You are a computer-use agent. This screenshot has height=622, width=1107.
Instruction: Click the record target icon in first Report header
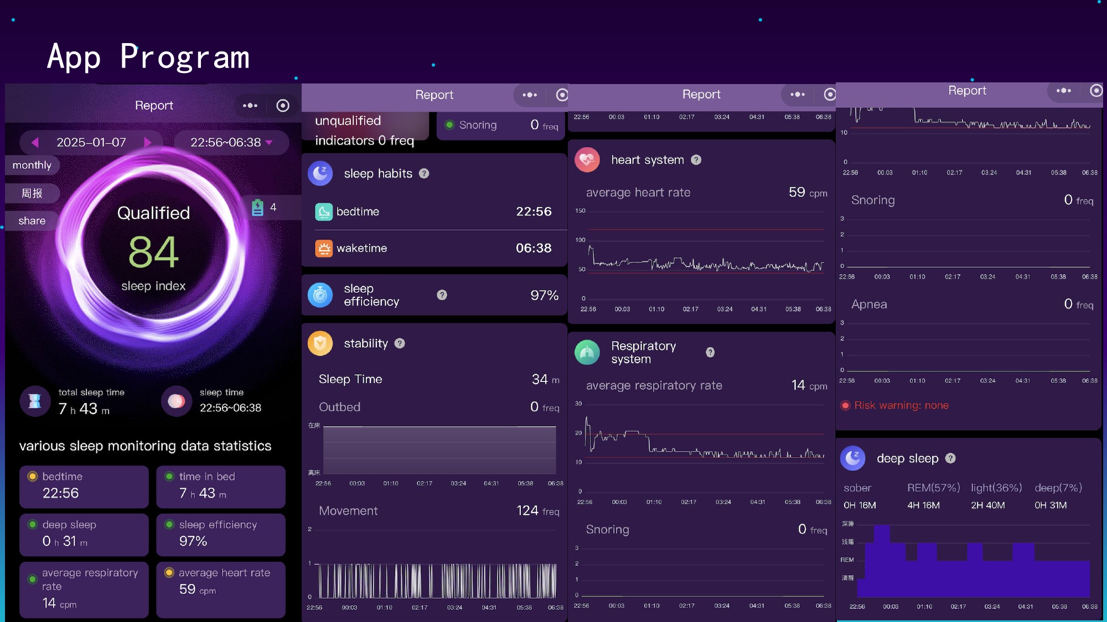pos(283,106)
